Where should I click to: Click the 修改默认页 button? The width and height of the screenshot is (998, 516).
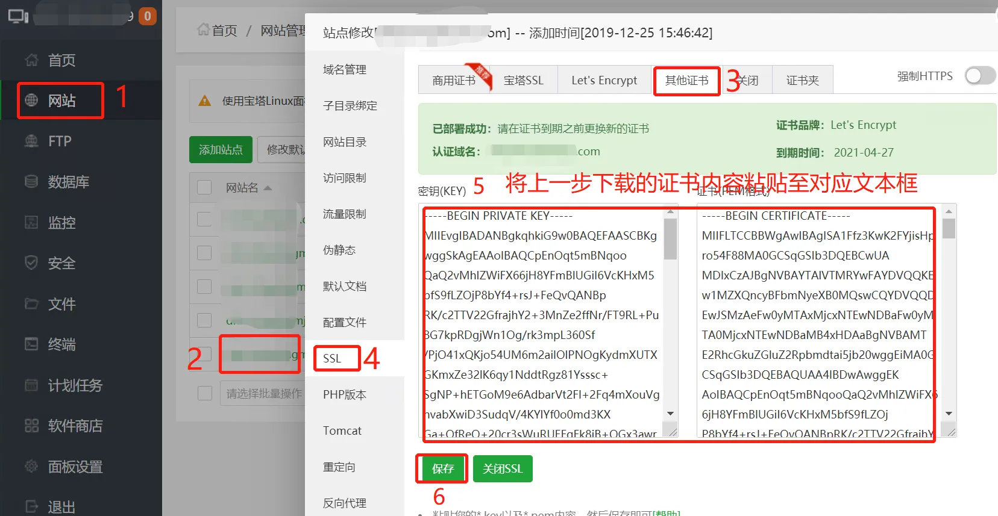282,149
